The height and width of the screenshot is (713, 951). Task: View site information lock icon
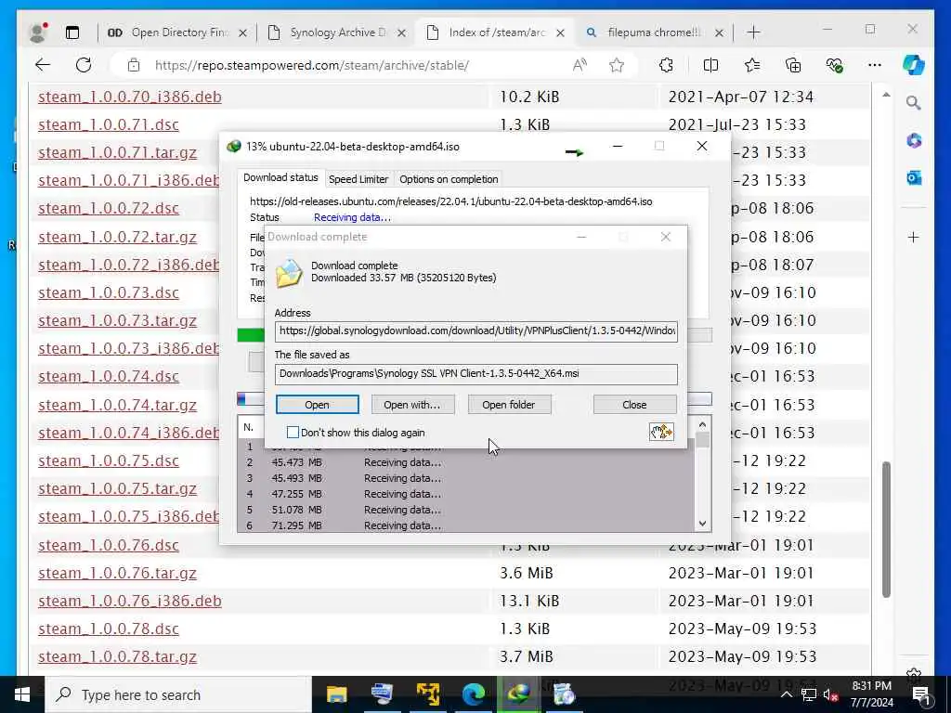[x=134, y=65]
